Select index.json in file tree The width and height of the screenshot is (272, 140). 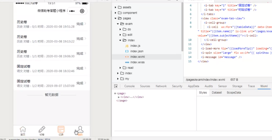tap(137, 51)
